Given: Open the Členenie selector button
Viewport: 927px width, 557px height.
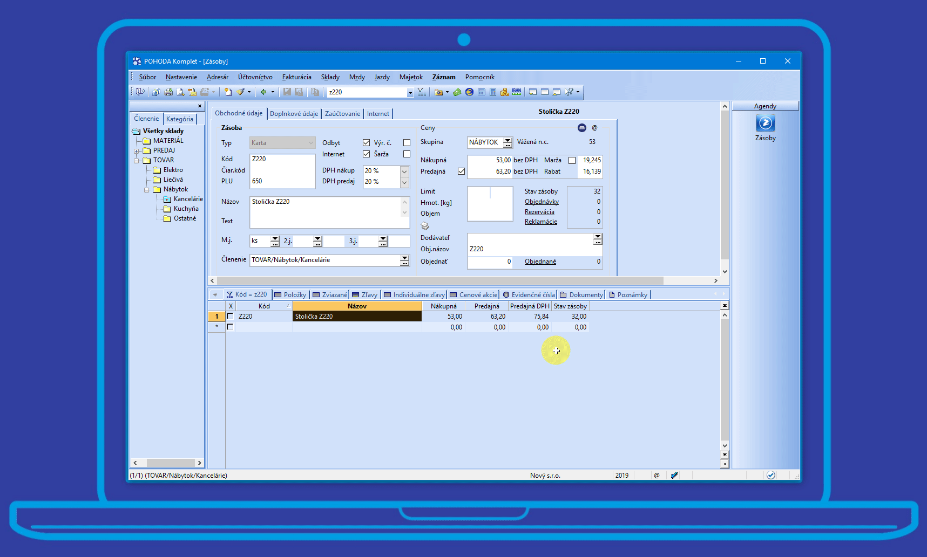Looking at the screenshot, I should [404, 260].
